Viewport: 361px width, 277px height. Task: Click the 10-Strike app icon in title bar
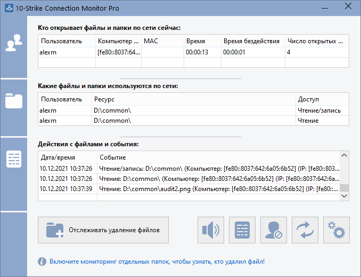[9, 8]
